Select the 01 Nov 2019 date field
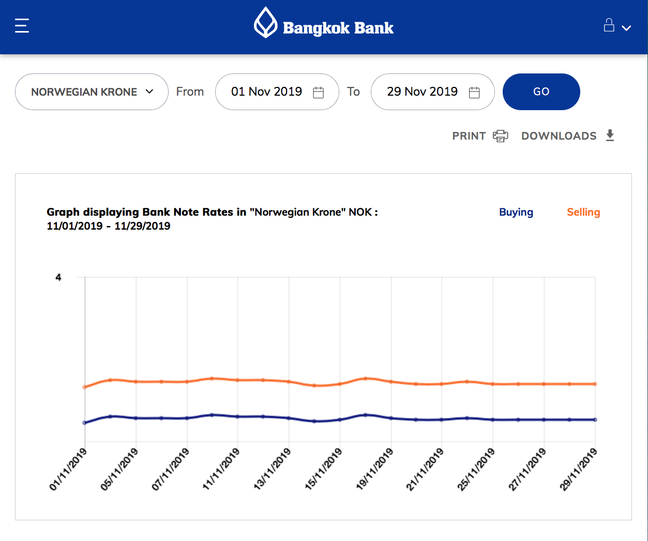Viewport: 648px width, 541px height. [266, 92]
